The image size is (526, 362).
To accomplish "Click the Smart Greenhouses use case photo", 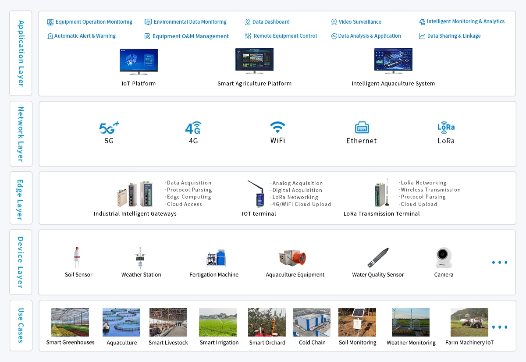I will (70, 322).
